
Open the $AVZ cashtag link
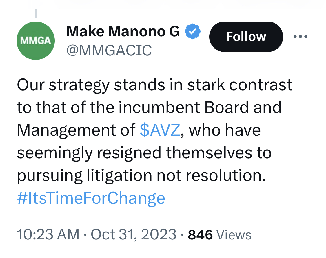tap(160, 130)
